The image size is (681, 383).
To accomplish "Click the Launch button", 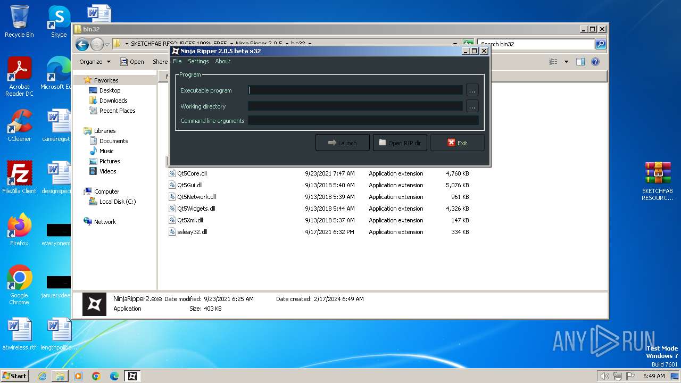I will click(x=342, y=143).
